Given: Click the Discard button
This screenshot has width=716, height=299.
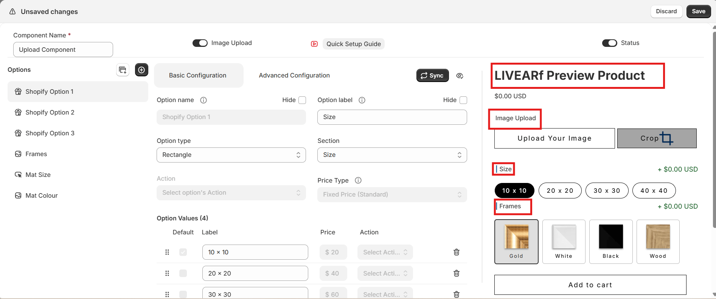Looking at the screenshot, I should coord(666,11).
